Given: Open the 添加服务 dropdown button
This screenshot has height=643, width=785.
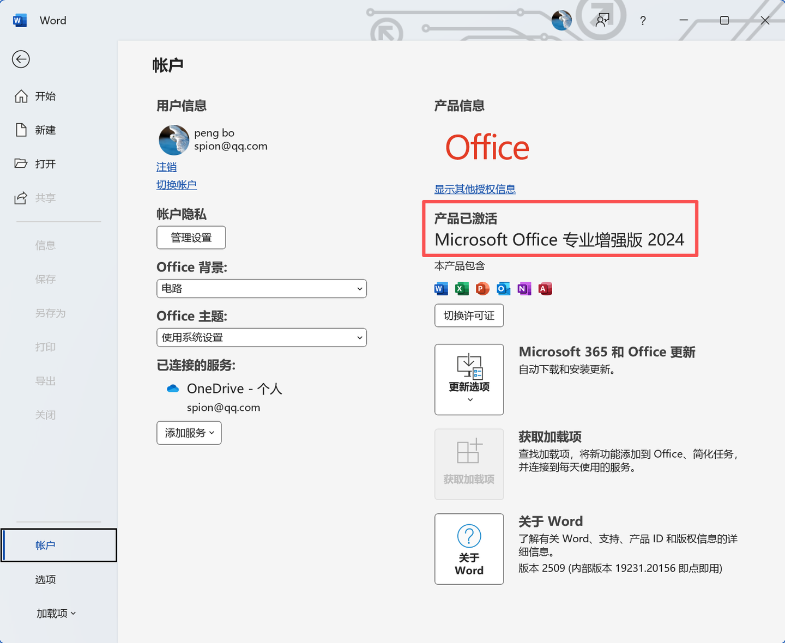Looking at the screenshot, I should pyautogui.click(x=189, y=433).
